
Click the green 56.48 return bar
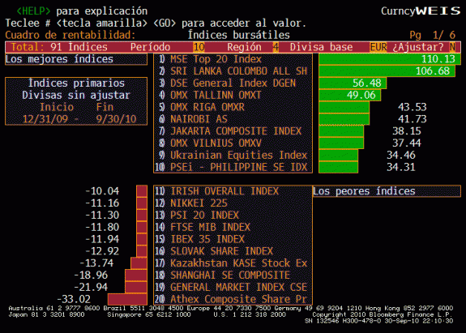[353, 83]
